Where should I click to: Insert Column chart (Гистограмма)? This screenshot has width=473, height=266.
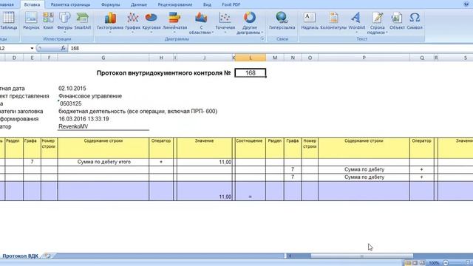[x=110, y=21]
